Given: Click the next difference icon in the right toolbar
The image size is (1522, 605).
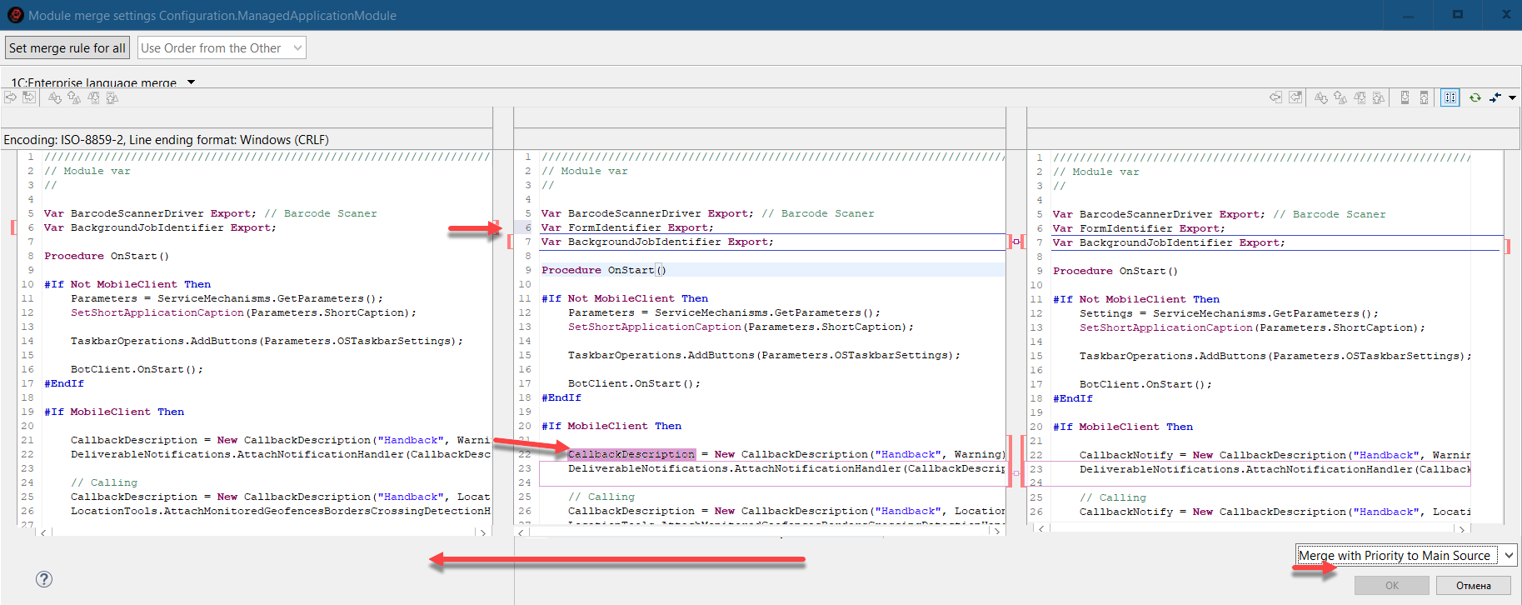Looking at the screenshot, I should click(1321, 97).
